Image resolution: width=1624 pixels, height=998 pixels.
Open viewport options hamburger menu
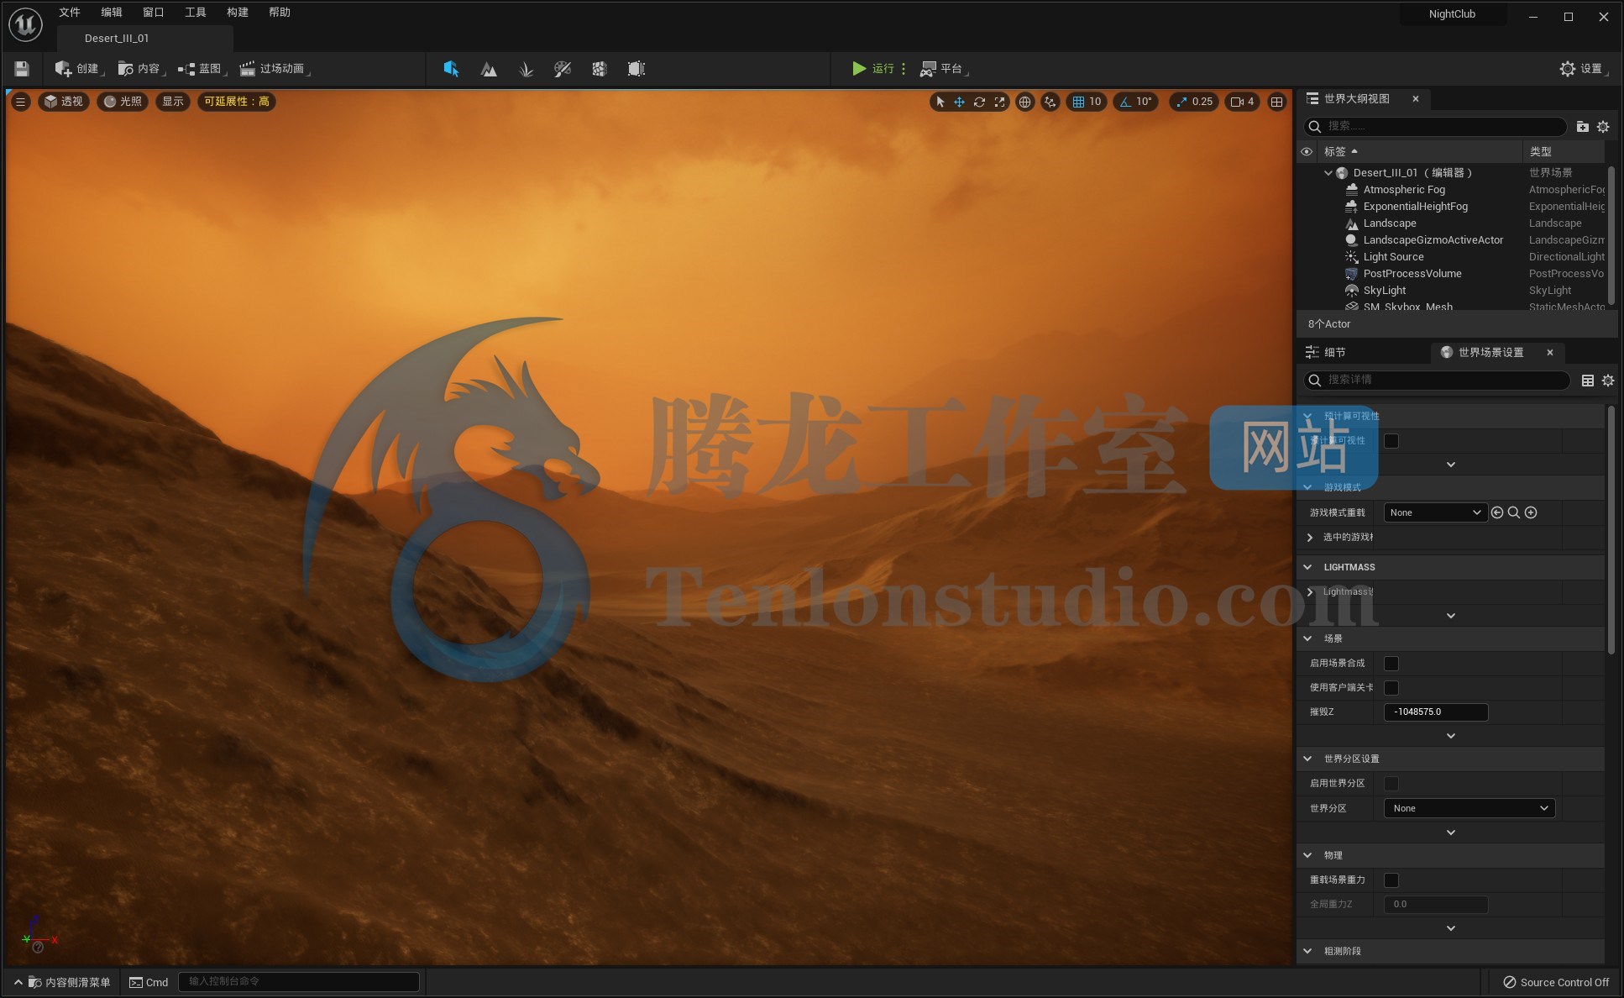tap(21, 102)
